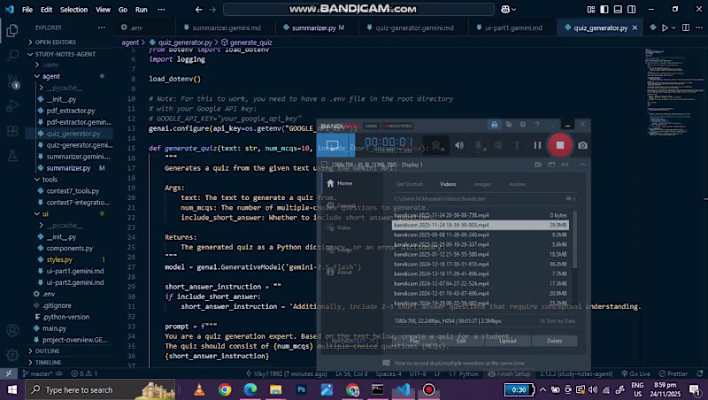Screen dimensions: 708x400
Task: Take a screenshot with Bandicam camera icon
Action: (583, 145)
